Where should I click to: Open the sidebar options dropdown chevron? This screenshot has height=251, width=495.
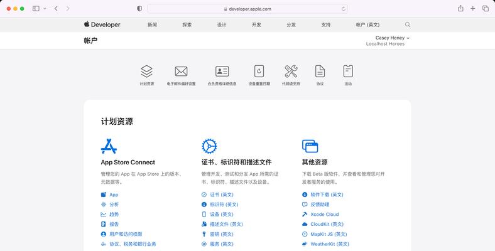click(x=45, y=9)
